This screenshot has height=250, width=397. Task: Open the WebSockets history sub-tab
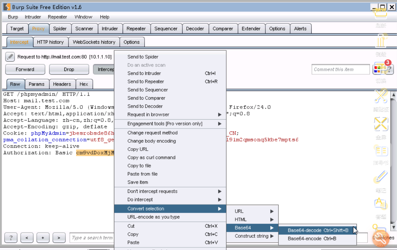(x=94, y=42)
